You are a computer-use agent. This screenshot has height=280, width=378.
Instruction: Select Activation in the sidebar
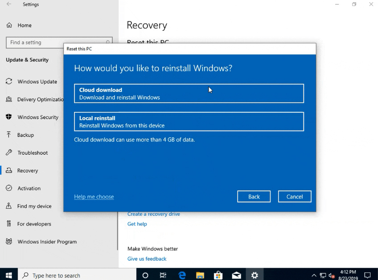pos(29,188)
